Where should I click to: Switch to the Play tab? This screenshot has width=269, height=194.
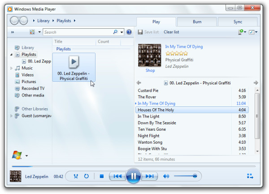pos(156,22)
